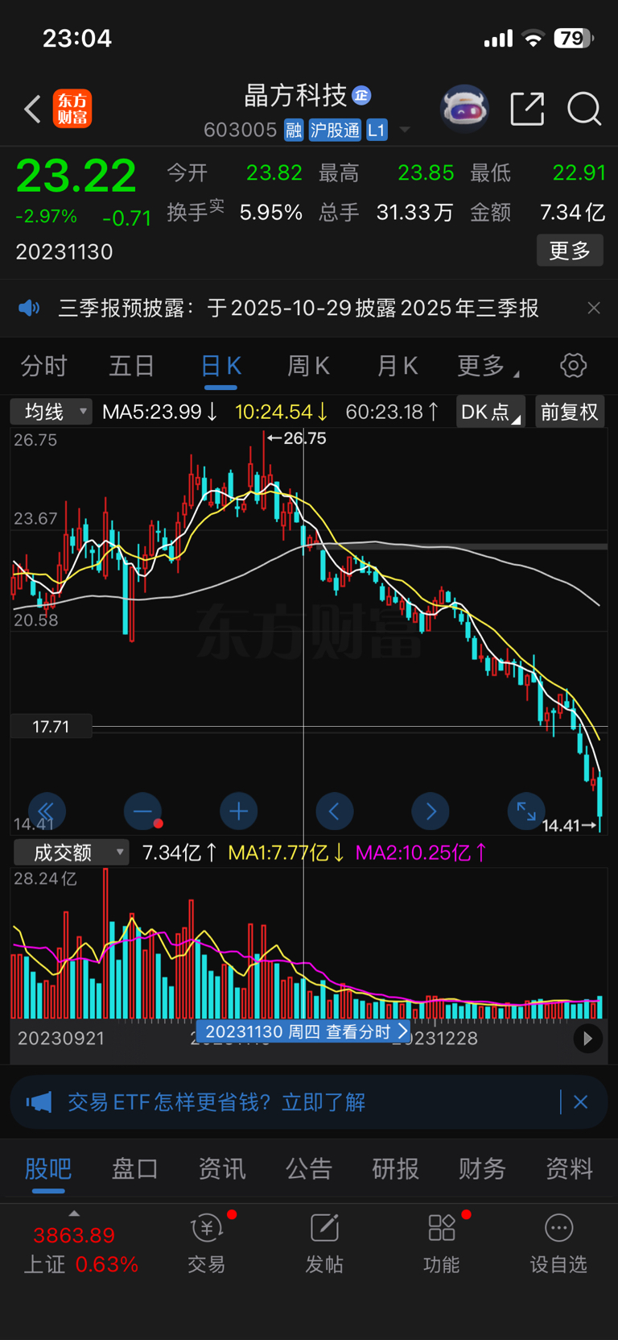Tap the 14.41 low price marker
The width and height of the screenshot is (618, 1340).
click(570, 825)
